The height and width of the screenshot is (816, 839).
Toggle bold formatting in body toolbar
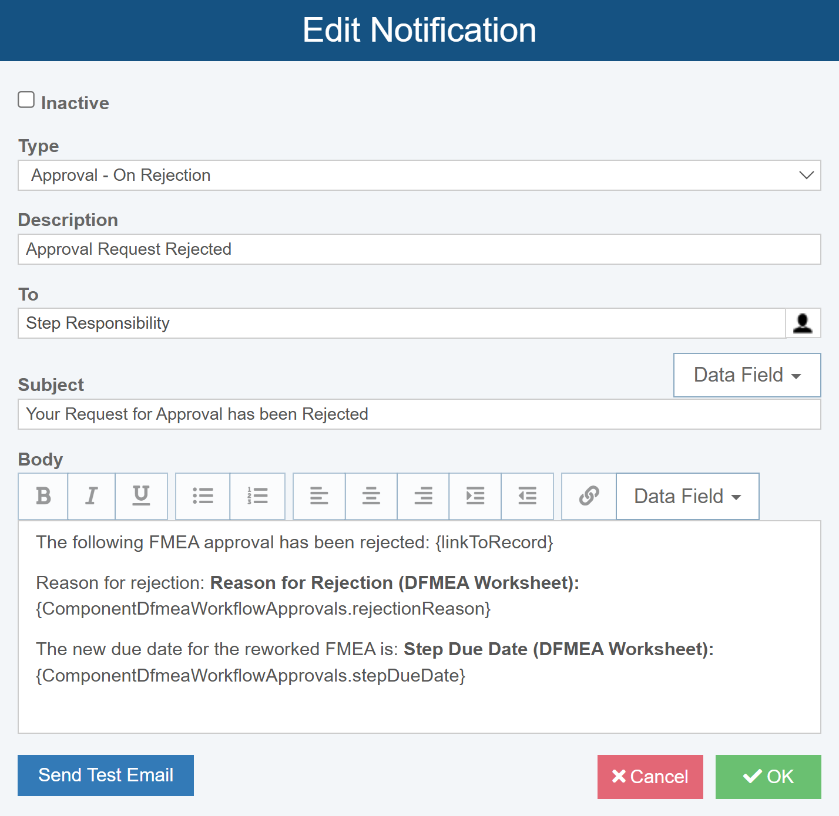(x=43, y=496)
